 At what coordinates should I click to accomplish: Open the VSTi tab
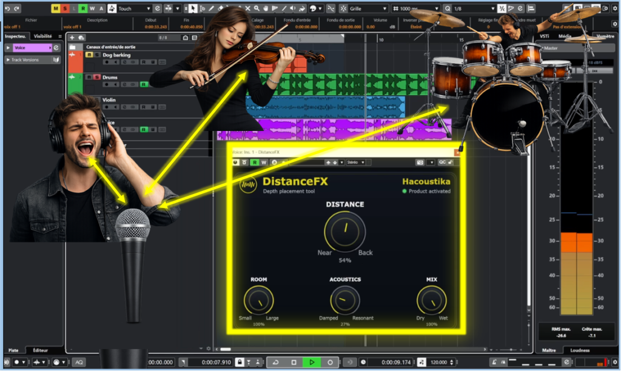pyautogui.click(x=545, y=36)
